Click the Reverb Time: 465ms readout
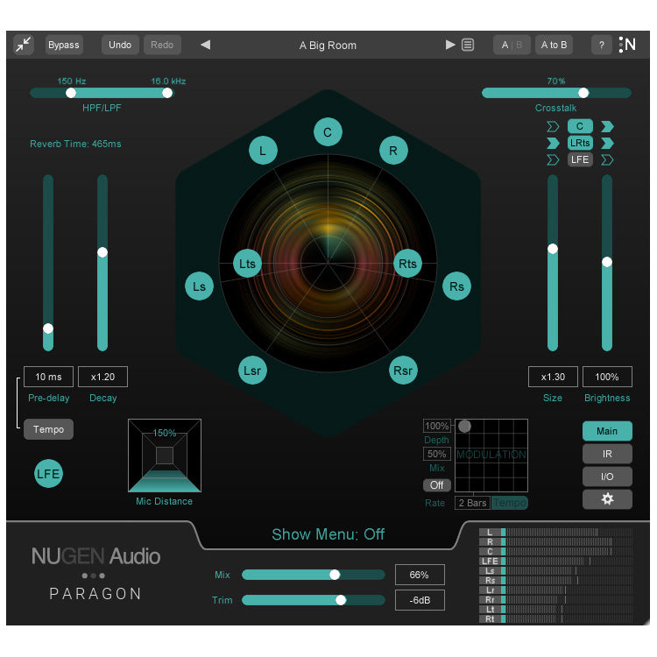Image resolution: width=657 pixels, height=657 pixels. (75, 144)
